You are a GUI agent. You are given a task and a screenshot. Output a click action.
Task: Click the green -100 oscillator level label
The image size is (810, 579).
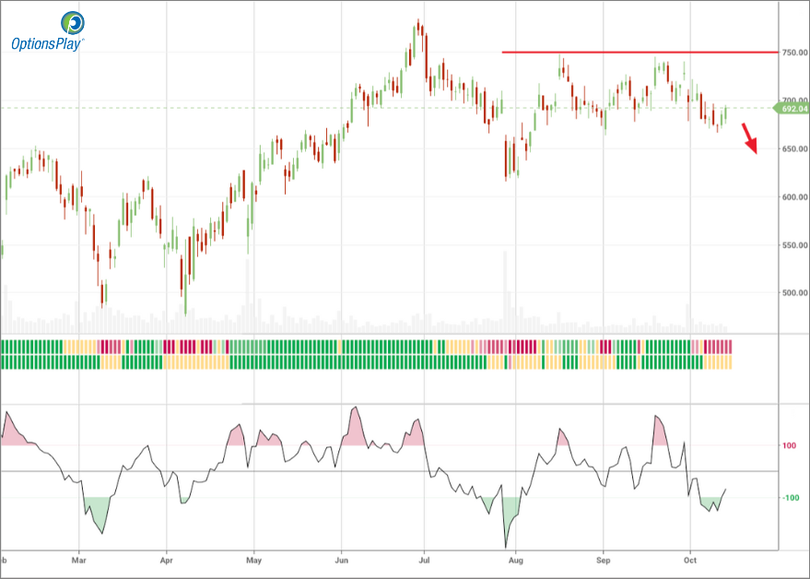[x=790, y=498]
